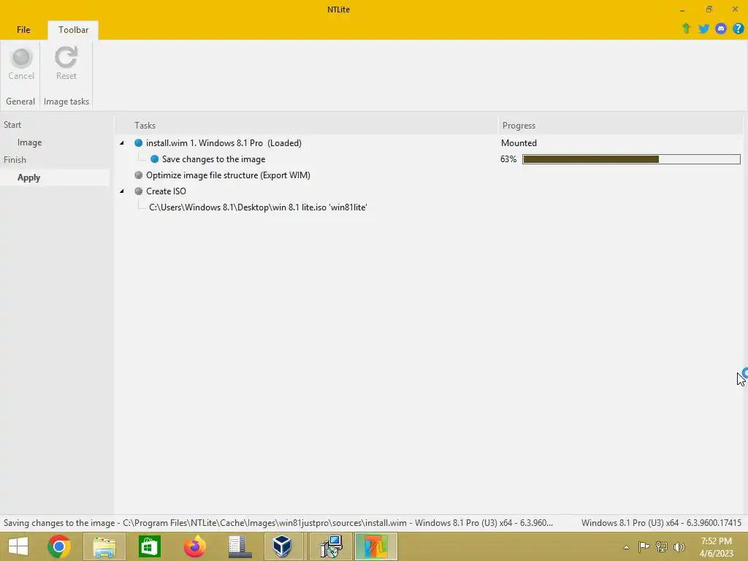
Task: Open File Explorer from taskbar
Action: click(x=104, y=546)
